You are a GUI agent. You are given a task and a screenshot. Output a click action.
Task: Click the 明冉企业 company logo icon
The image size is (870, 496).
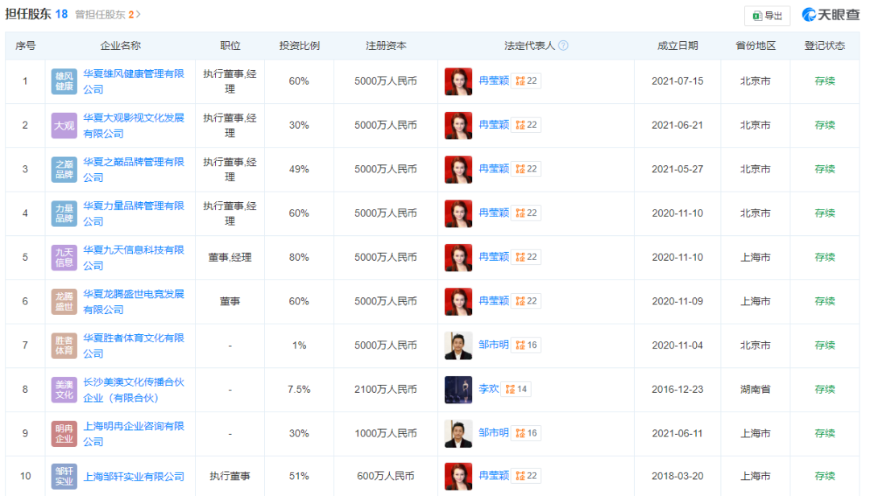[64, 433]
